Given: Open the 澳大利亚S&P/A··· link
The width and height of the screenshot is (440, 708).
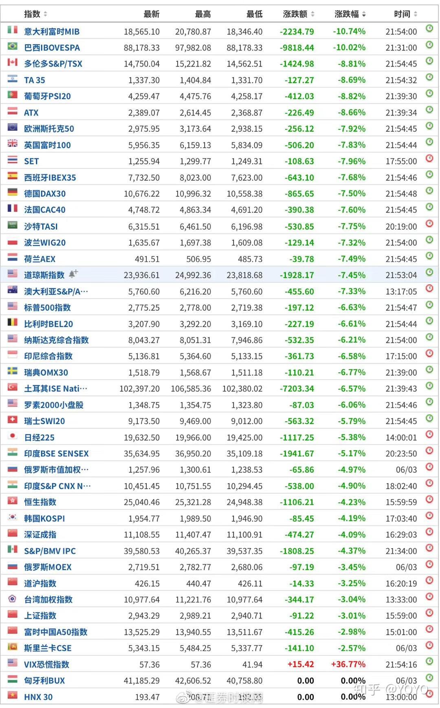Looking at the screenshot, I should coord(56,292).
